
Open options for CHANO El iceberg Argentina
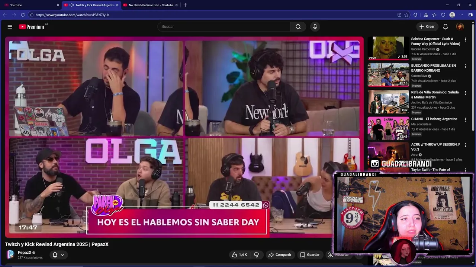pos(465,120)
